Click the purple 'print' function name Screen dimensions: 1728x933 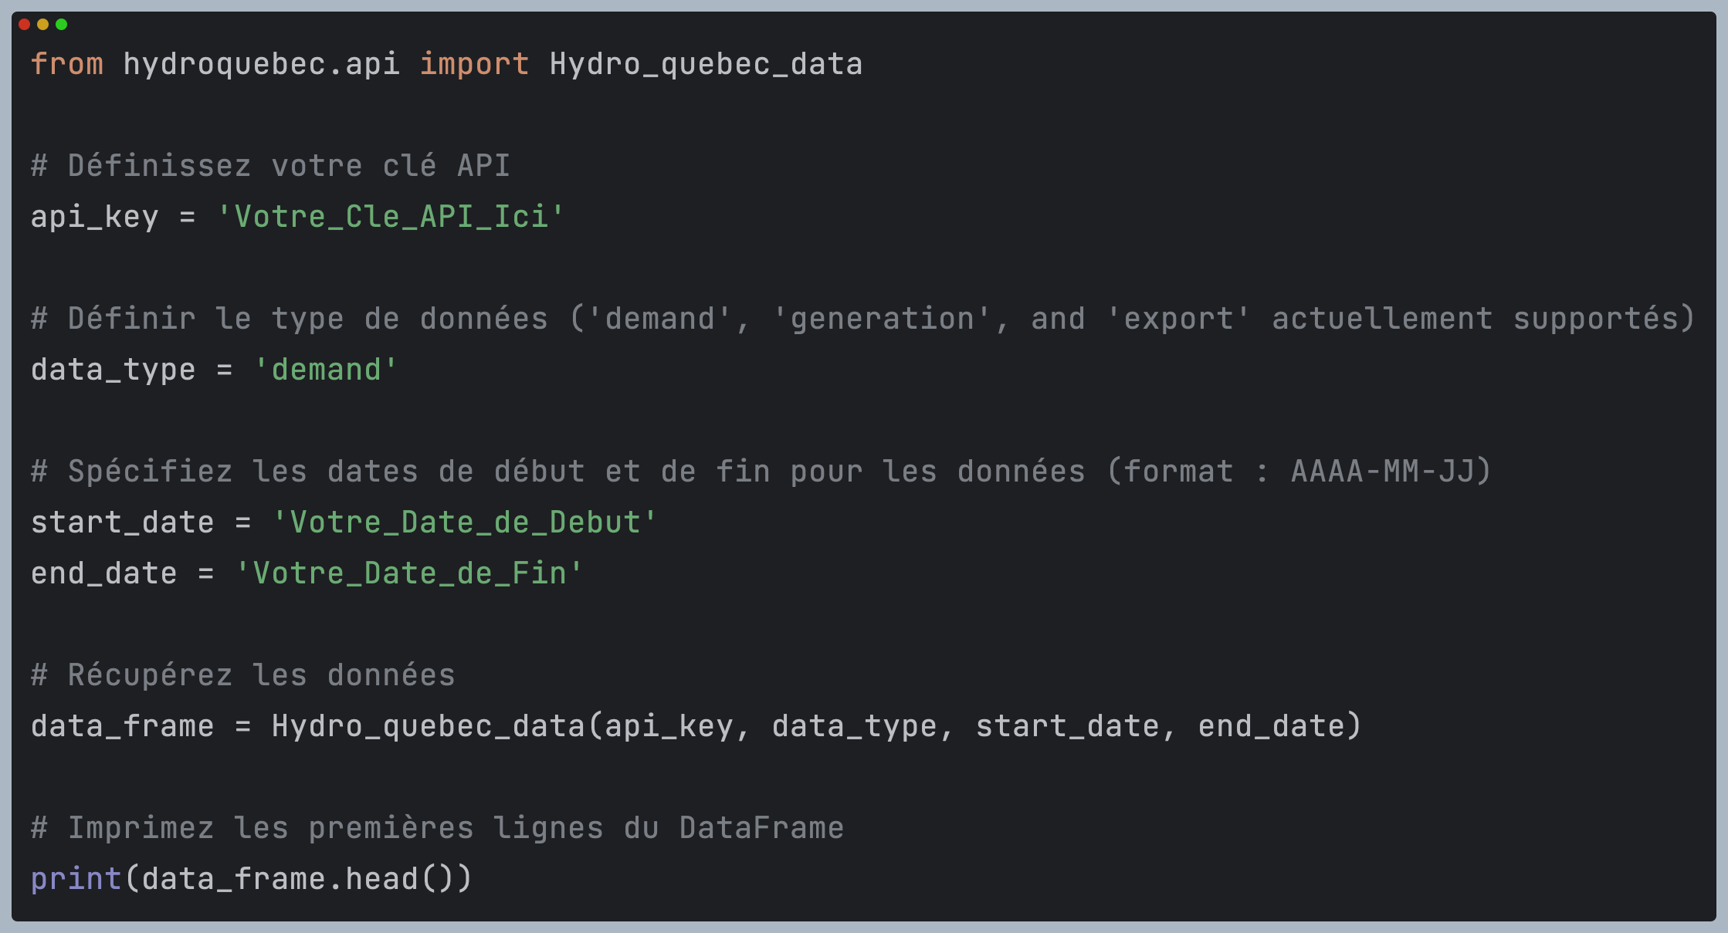(x=76, y=879)
